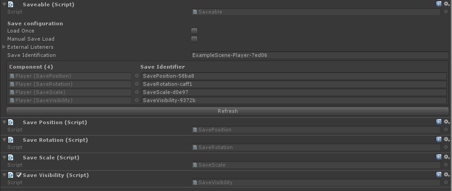Disable the Save Visibility script checkbox
The width and height of the screenshot is (452, 191).
tap(19, 175)
